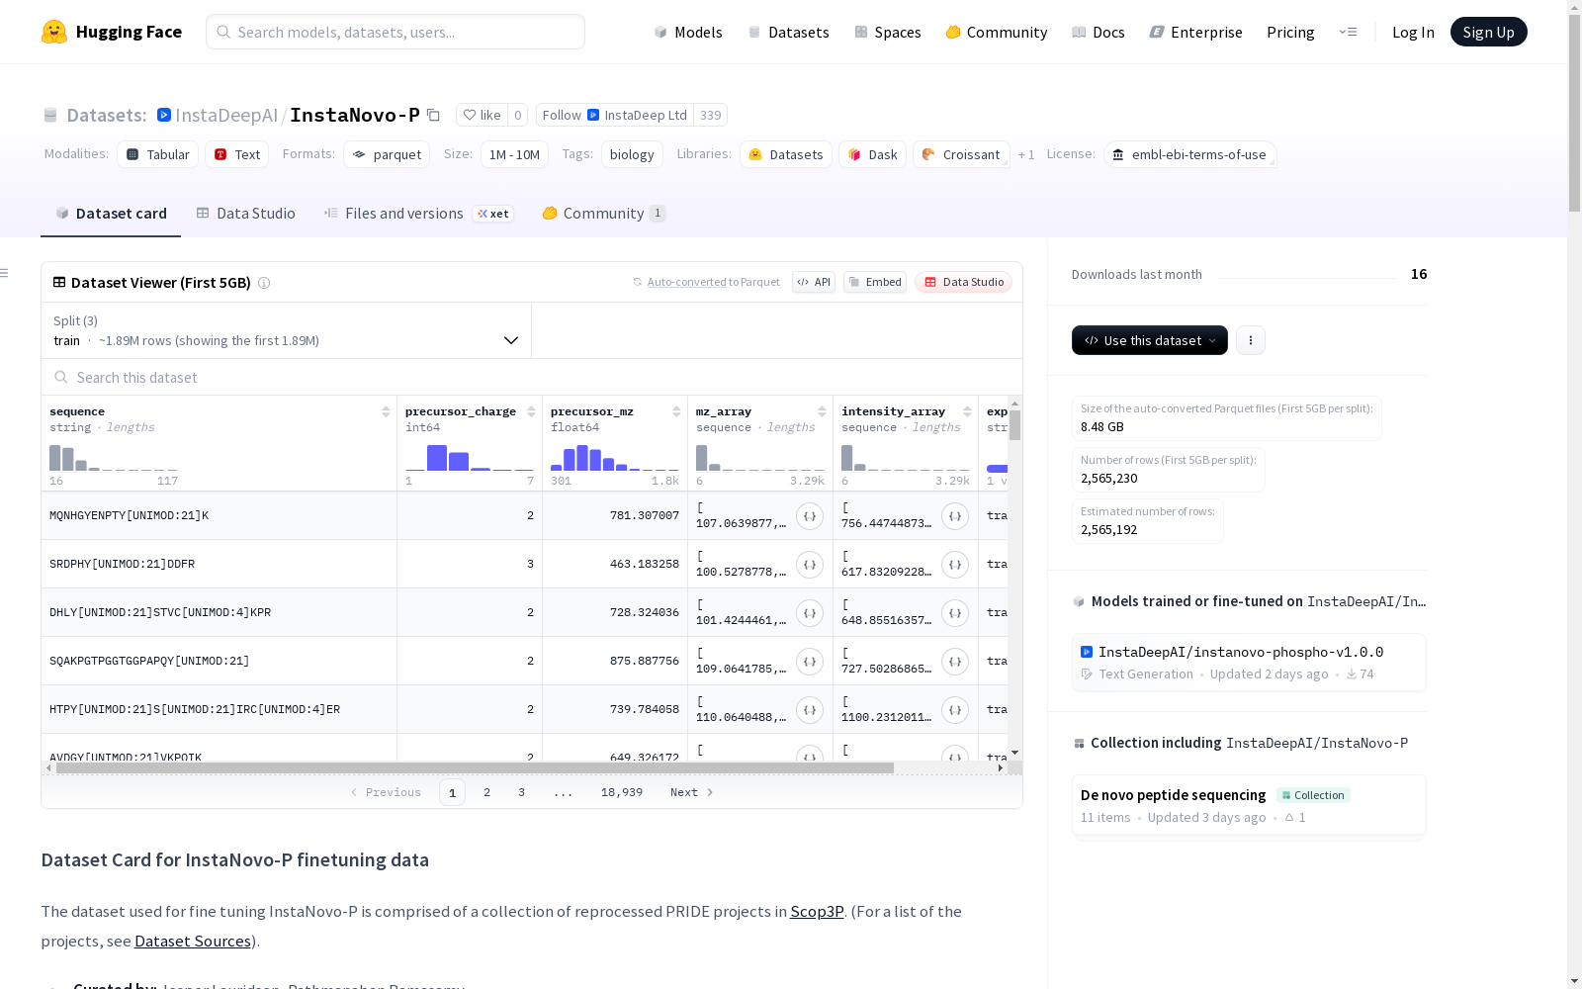Sort by the precursor_charge column

tap(531, 411)
